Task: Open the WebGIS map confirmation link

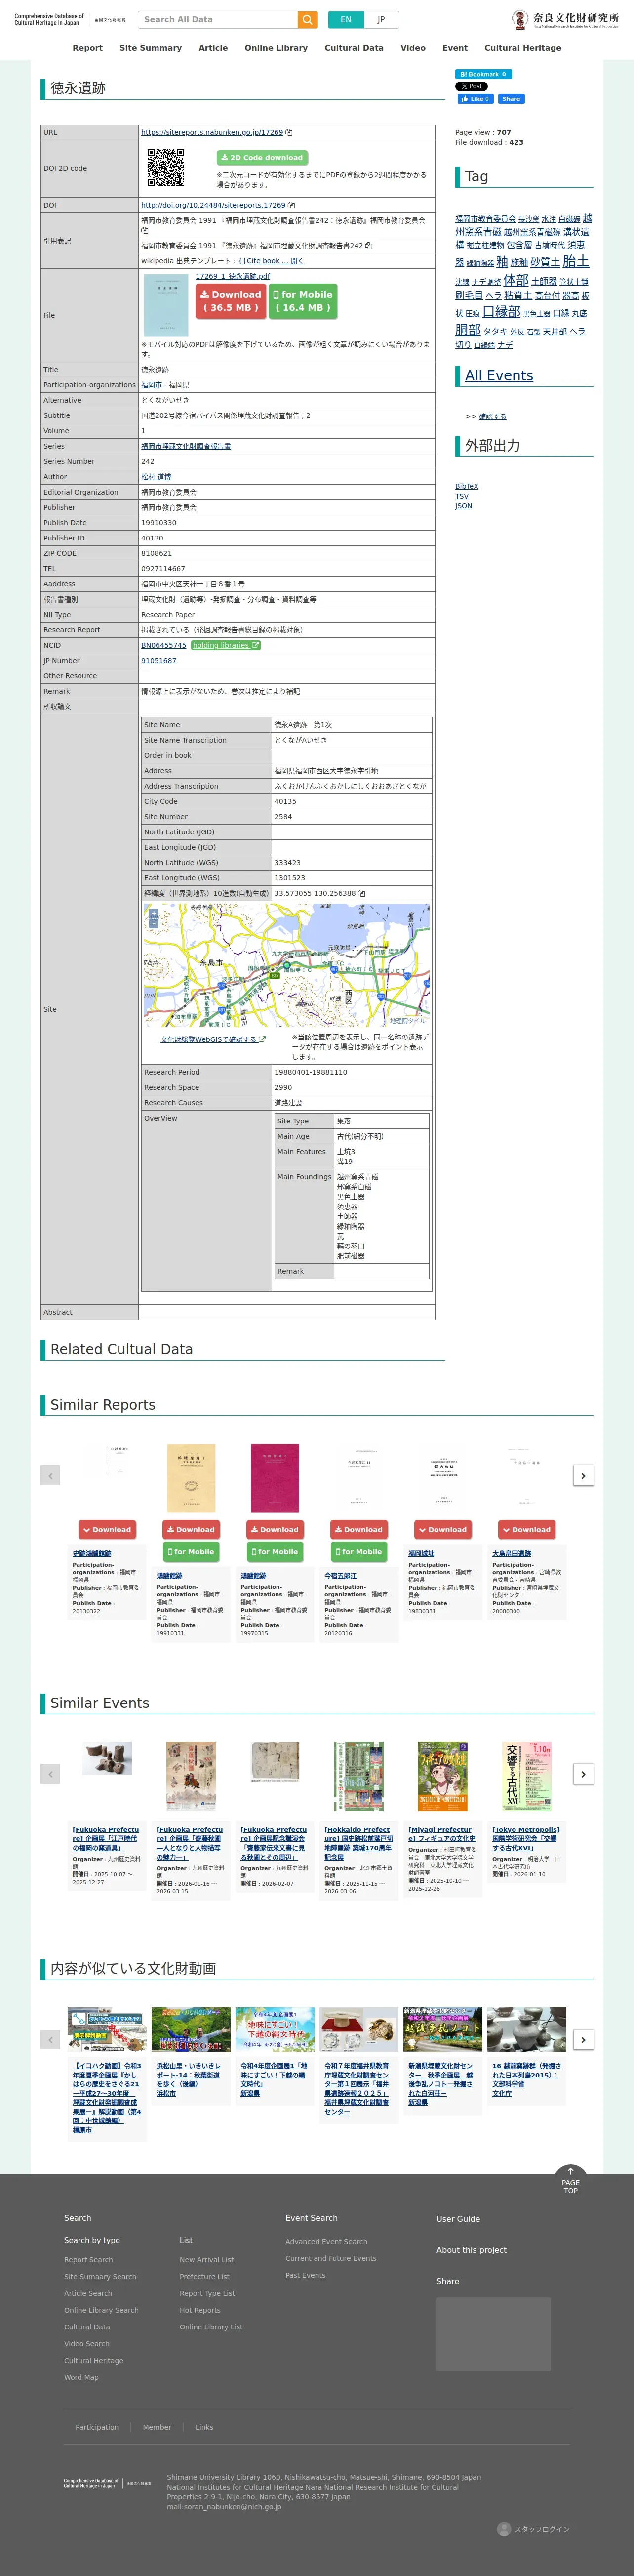Action: click(x=212, y=1040)
